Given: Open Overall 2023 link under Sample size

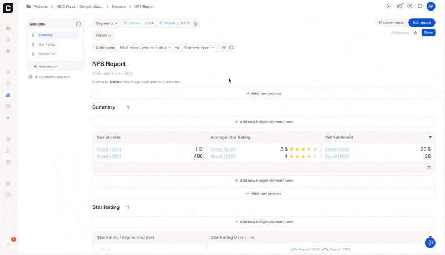Looking at the screenshot, I should 108,157.
